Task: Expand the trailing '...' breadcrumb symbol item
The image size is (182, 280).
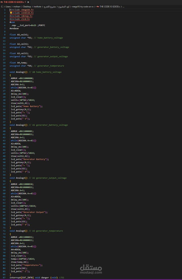Action: 124,7
